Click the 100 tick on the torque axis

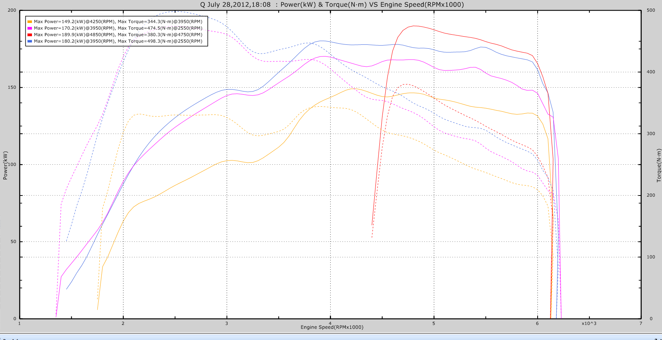pos(651,257)
